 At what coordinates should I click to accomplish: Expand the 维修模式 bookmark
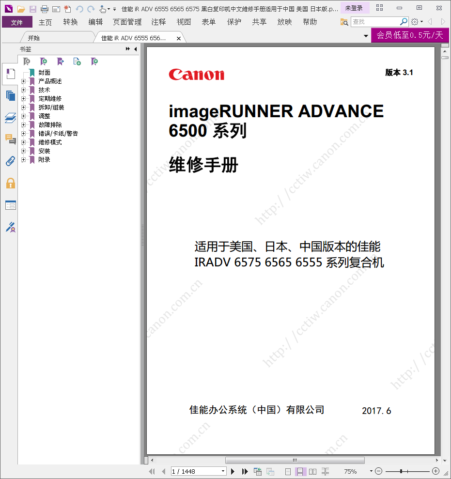(24, 142)
